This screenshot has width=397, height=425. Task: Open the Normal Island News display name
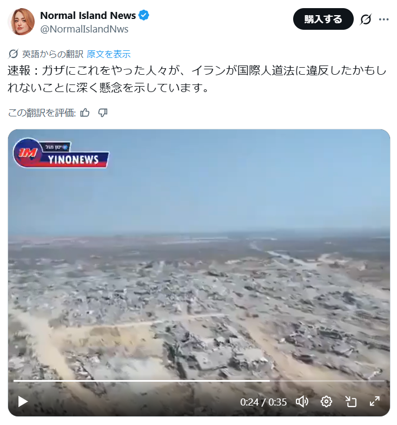(x=88, y=16)
